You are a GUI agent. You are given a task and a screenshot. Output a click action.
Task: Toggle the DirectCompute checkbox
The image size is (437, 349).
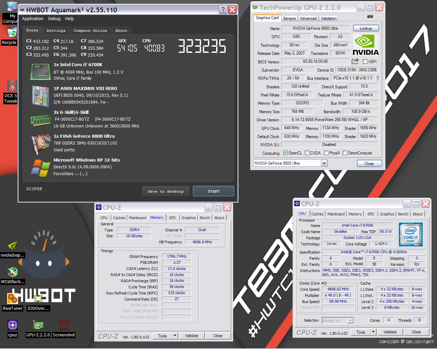(345, 153)
